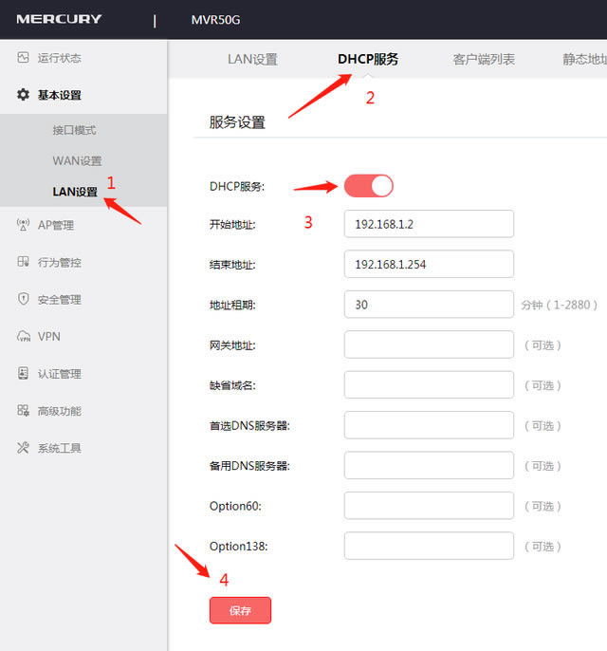Open AP management antenna icon
This screenshot has width=607, height=651.
coord(23,225)
